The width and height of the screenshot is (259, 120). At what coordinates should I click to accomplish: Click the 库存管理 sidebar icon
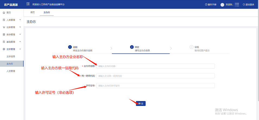click(4, 35)
